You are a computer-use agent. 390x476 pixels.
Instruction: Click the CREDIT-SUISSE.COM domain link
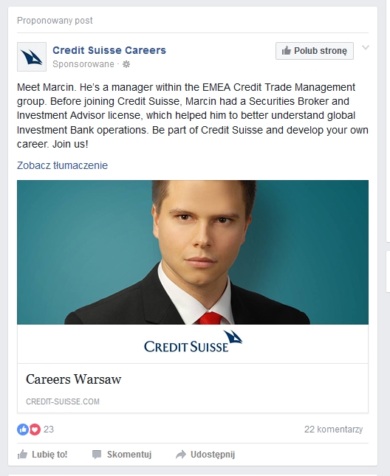pos(63,401)
